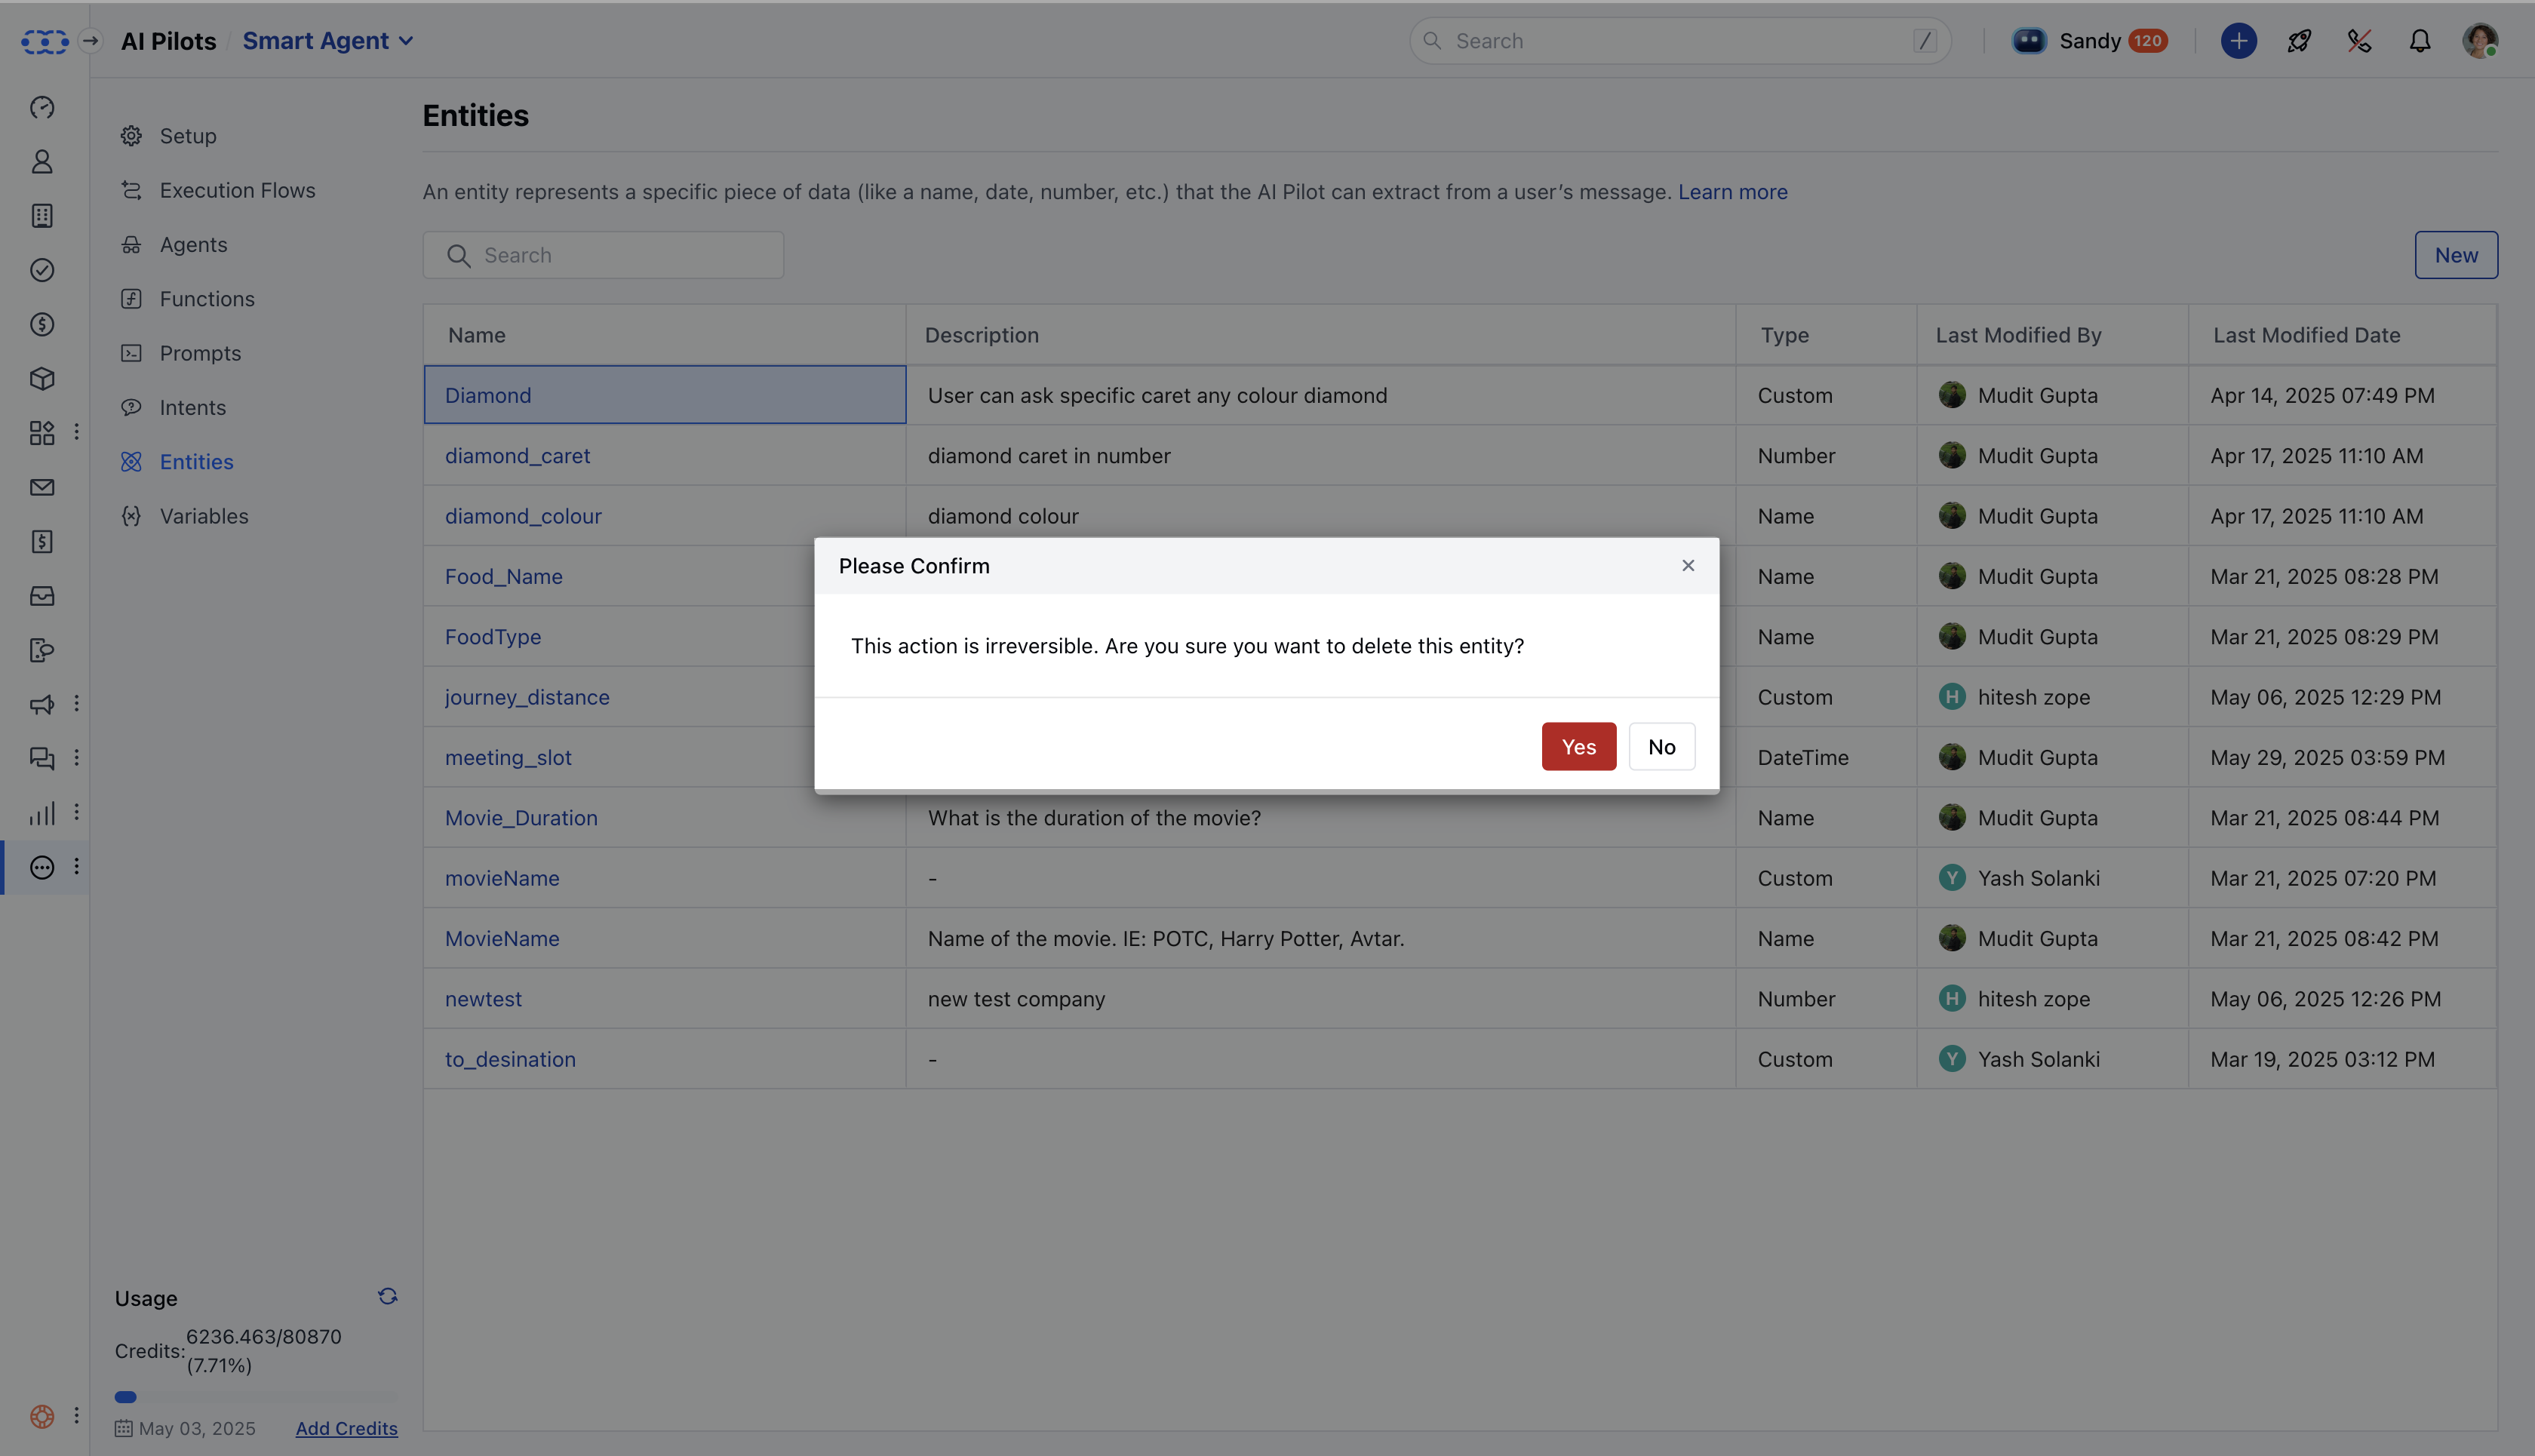Open the products cube icon

coord(42,379)
